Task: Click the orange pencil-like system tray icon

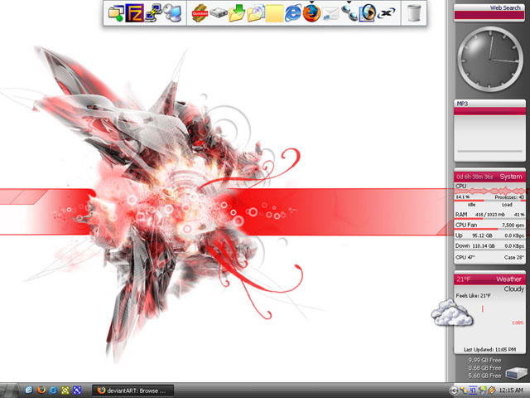Action: pyautogui.click(x=491, y=391)
